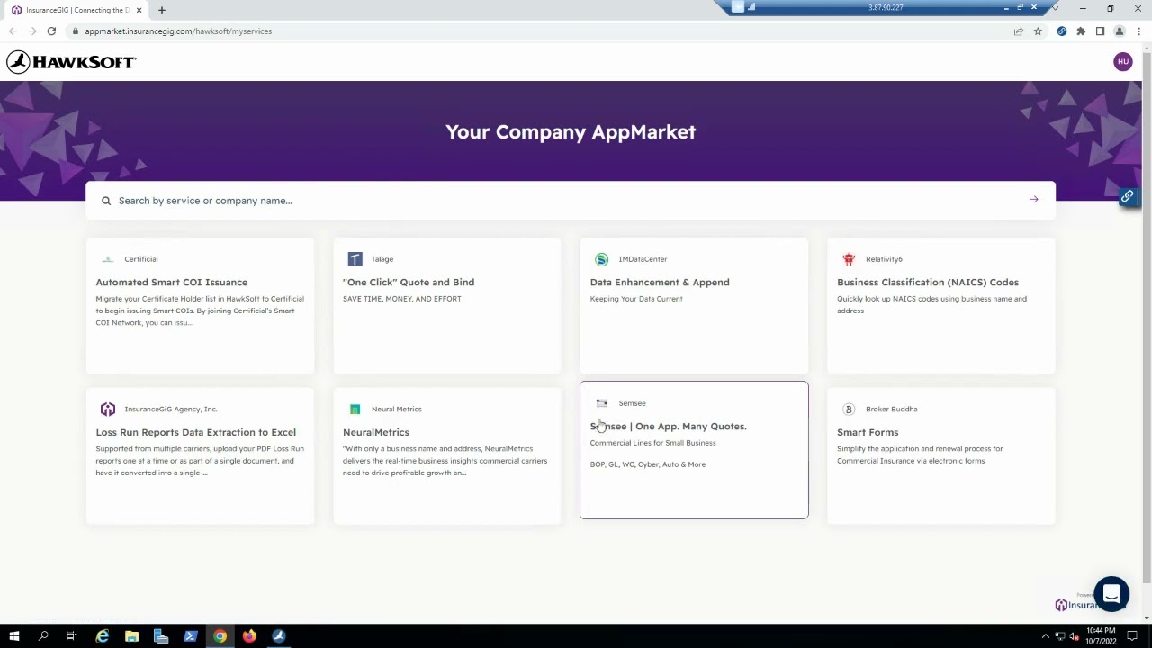Click the Neural Metrics logo icon
The image size is (1152, 648).
[x=355, y=409]
